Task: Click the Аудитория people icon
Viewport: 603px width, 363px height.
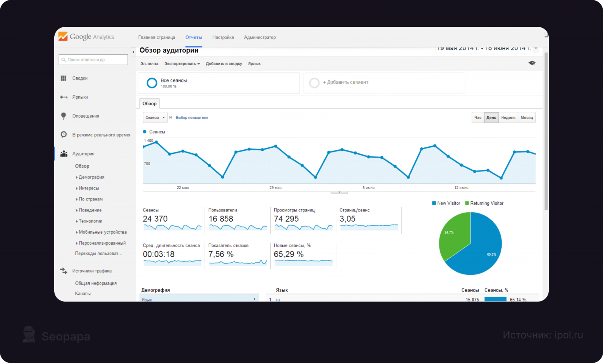Action: coord(64,154)
